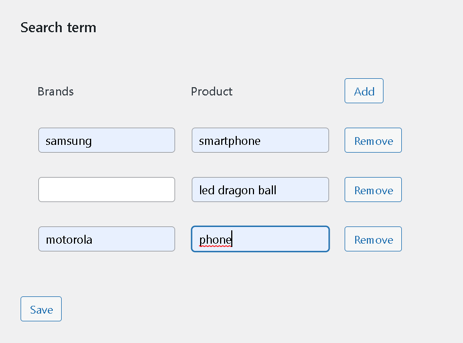This screenshot has height=343, width=463.
Task: Click the word 'Search' in the heading
Action: coord(42,28)
